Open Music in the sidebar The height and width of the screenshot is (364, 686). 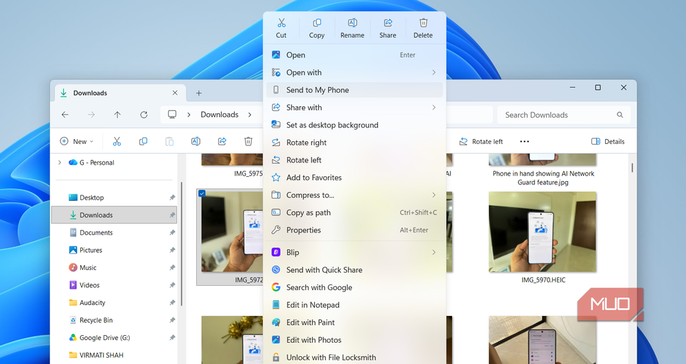[114, 267]
